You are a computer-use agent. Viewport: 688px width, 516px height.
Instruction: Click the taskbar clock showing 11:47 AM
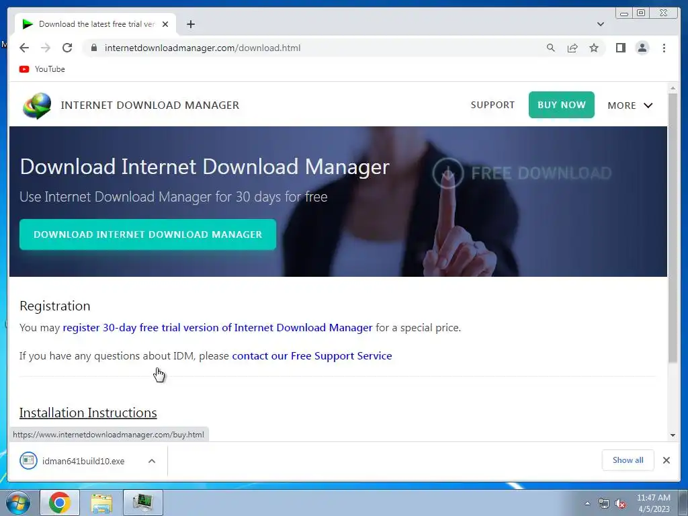click(653, 503)
